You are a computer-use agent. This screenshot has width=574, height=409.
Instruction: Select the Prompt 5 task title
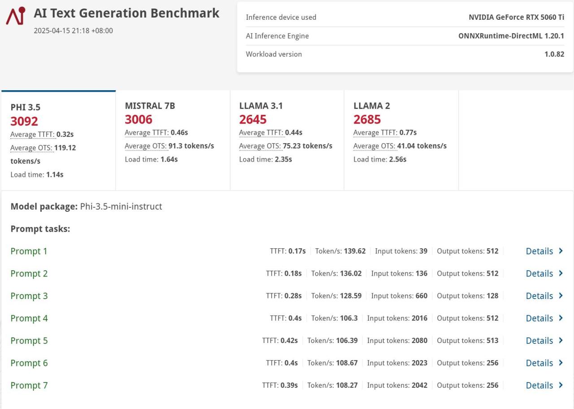[x=29, y=341]
